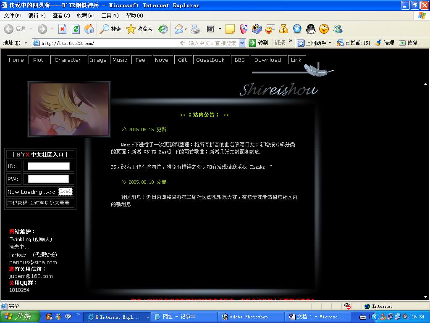Click the PW password input field
This screenshot has width=430, height=323.
48,179
